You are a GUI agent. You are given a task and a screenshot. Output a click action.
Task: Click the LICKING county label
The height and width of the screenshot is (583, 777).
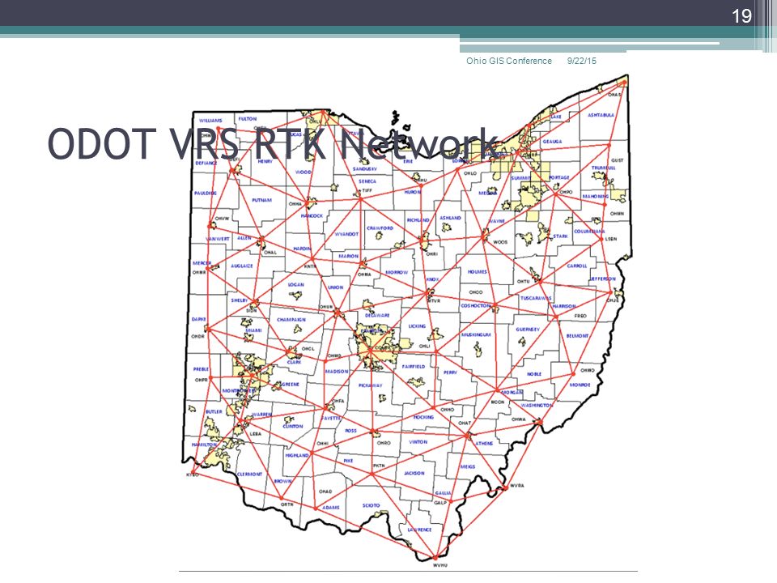417,326
